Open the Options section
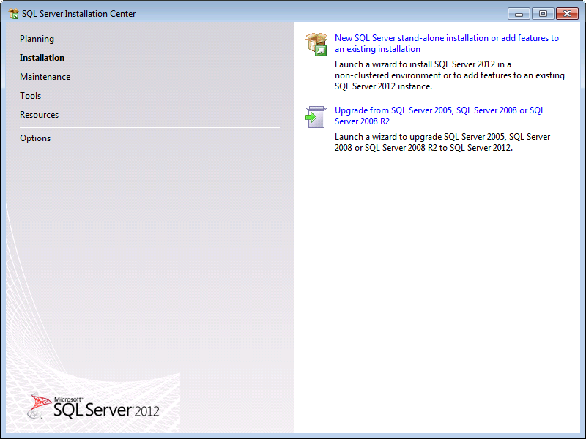Image resolution: width=586 pixels, height=439 pixels. (35, 138)
